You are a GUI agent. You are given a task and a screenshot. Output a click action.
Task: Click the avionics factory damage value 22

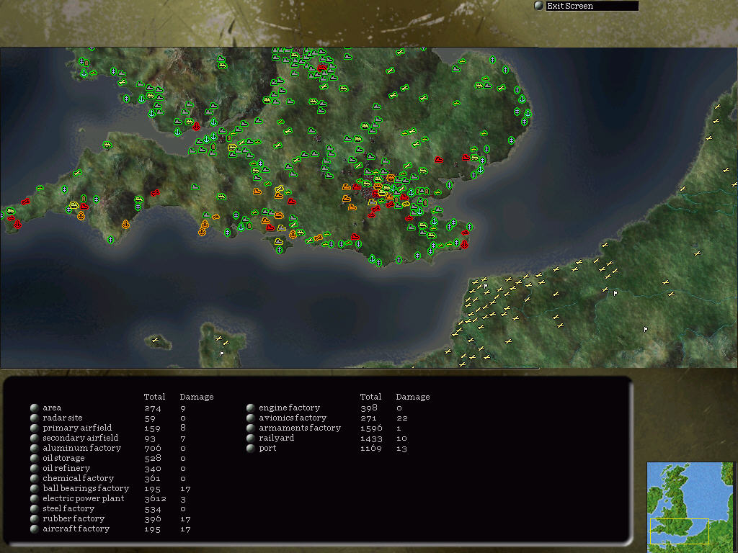click(402, 418)
